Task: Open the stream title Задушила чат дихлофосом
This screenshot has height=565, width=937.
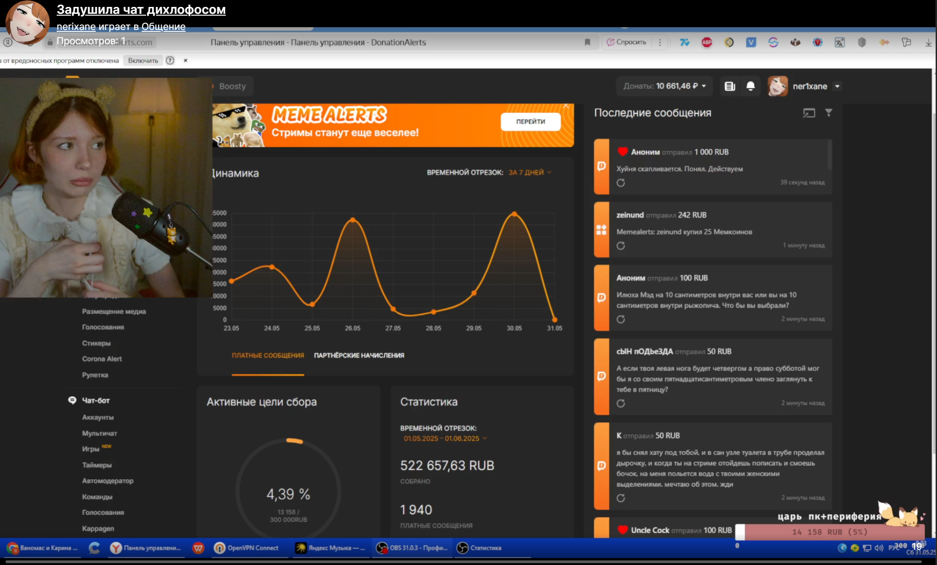Action: 141,10
